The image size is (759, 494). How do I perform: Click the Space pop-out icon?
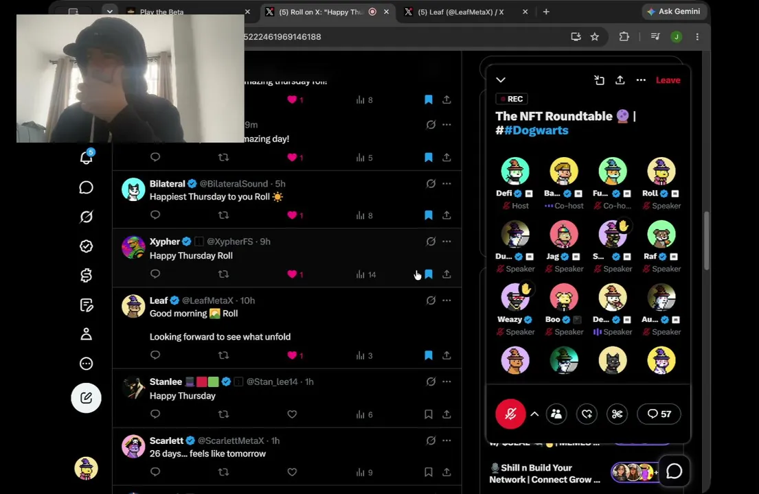click(599, 80)
